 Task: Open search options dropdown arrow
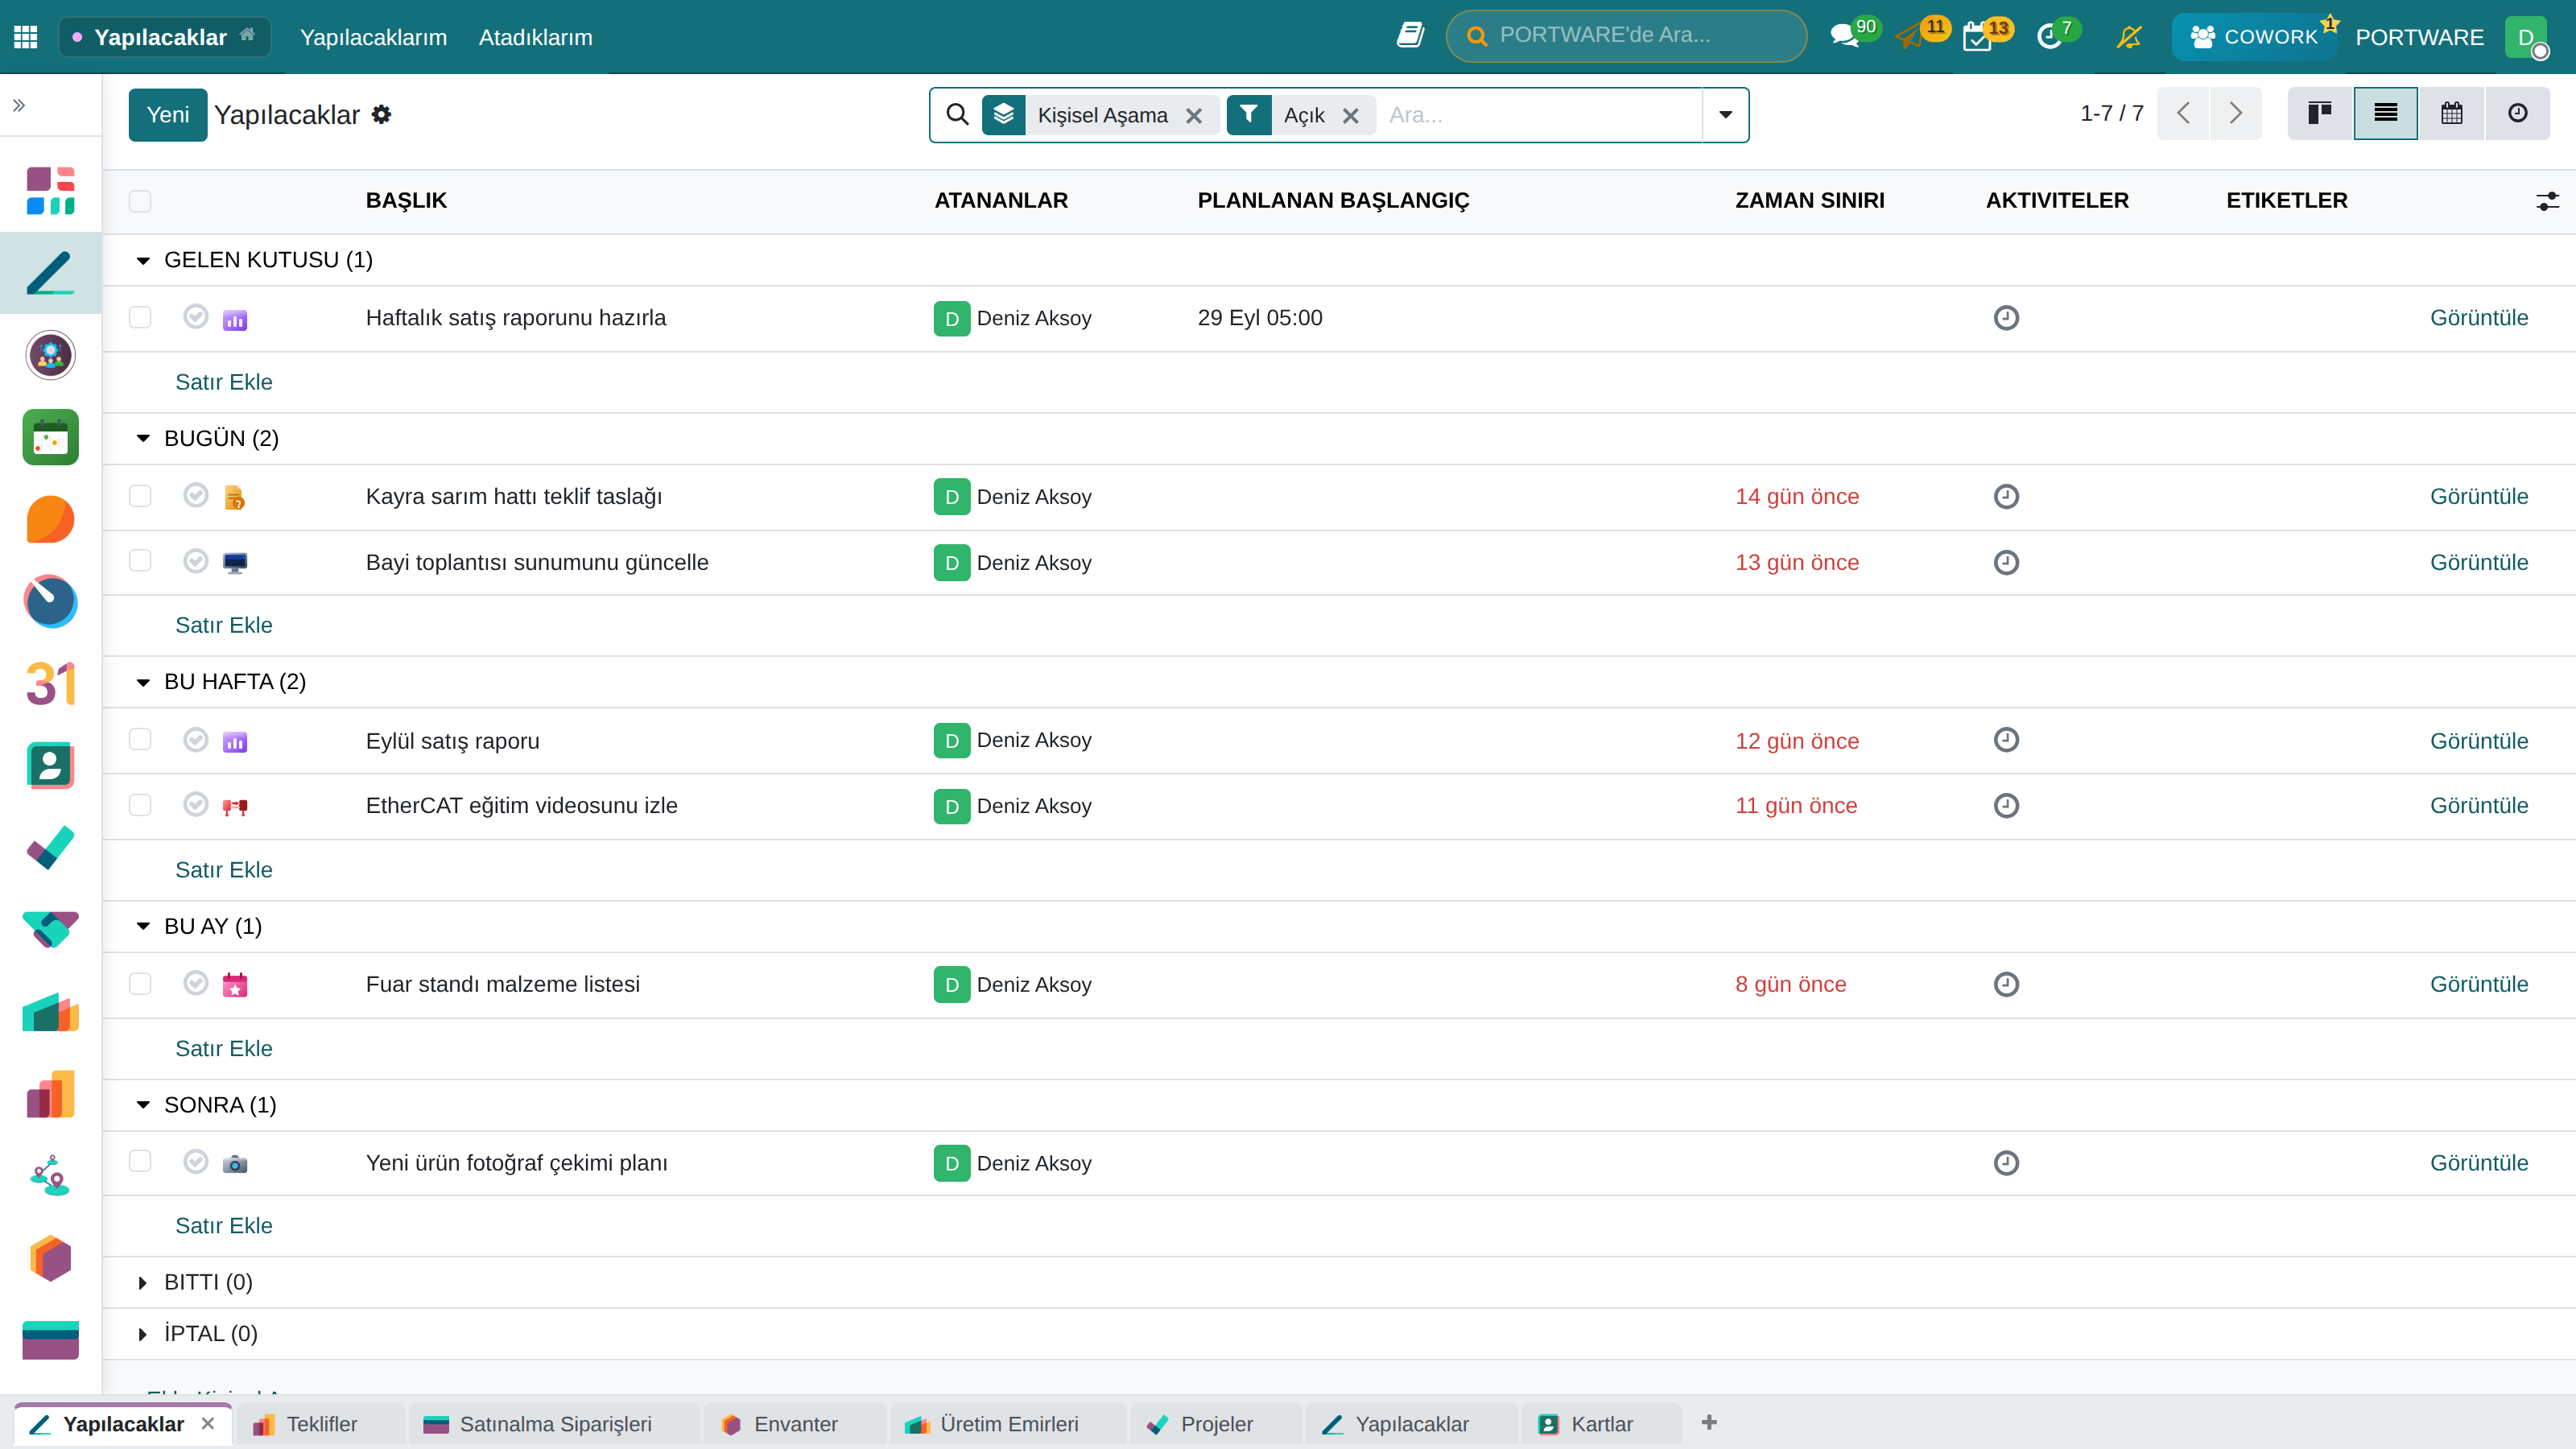click(x=1725, y=115)
